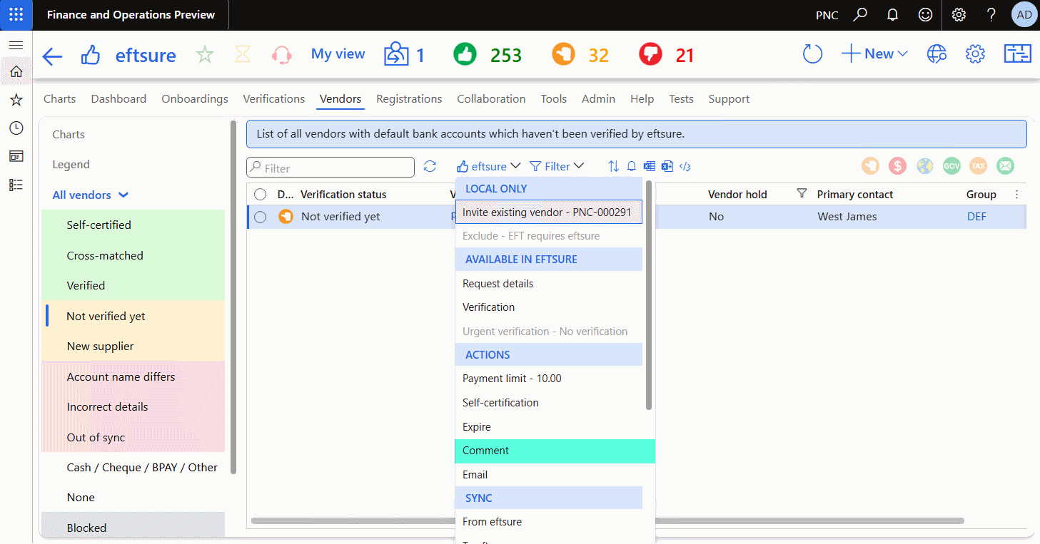Click the TAX round icon

coord(978,165)
